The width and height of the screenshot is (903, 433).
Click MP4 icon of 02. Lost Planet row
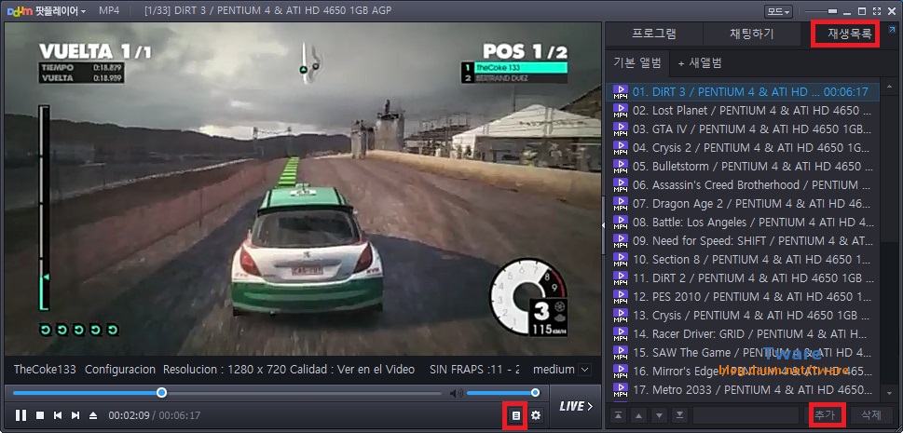621,111
